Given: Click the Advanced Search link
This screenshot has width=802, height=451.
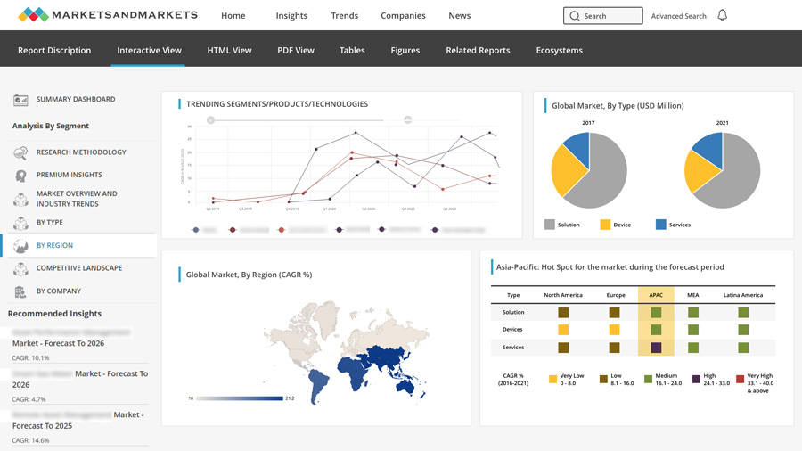Looking at the screenshot, I should click(678, 16).
